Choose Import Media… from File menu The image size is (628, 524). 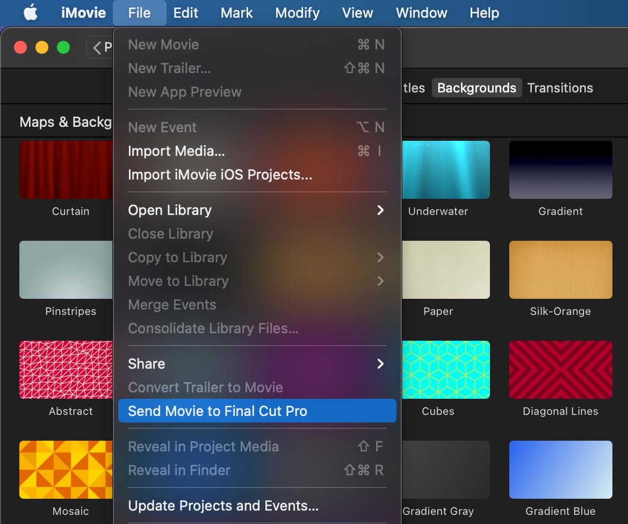257,151
